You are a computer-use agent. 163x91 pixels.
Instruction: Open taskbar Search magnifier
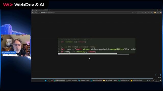[49, 81]
